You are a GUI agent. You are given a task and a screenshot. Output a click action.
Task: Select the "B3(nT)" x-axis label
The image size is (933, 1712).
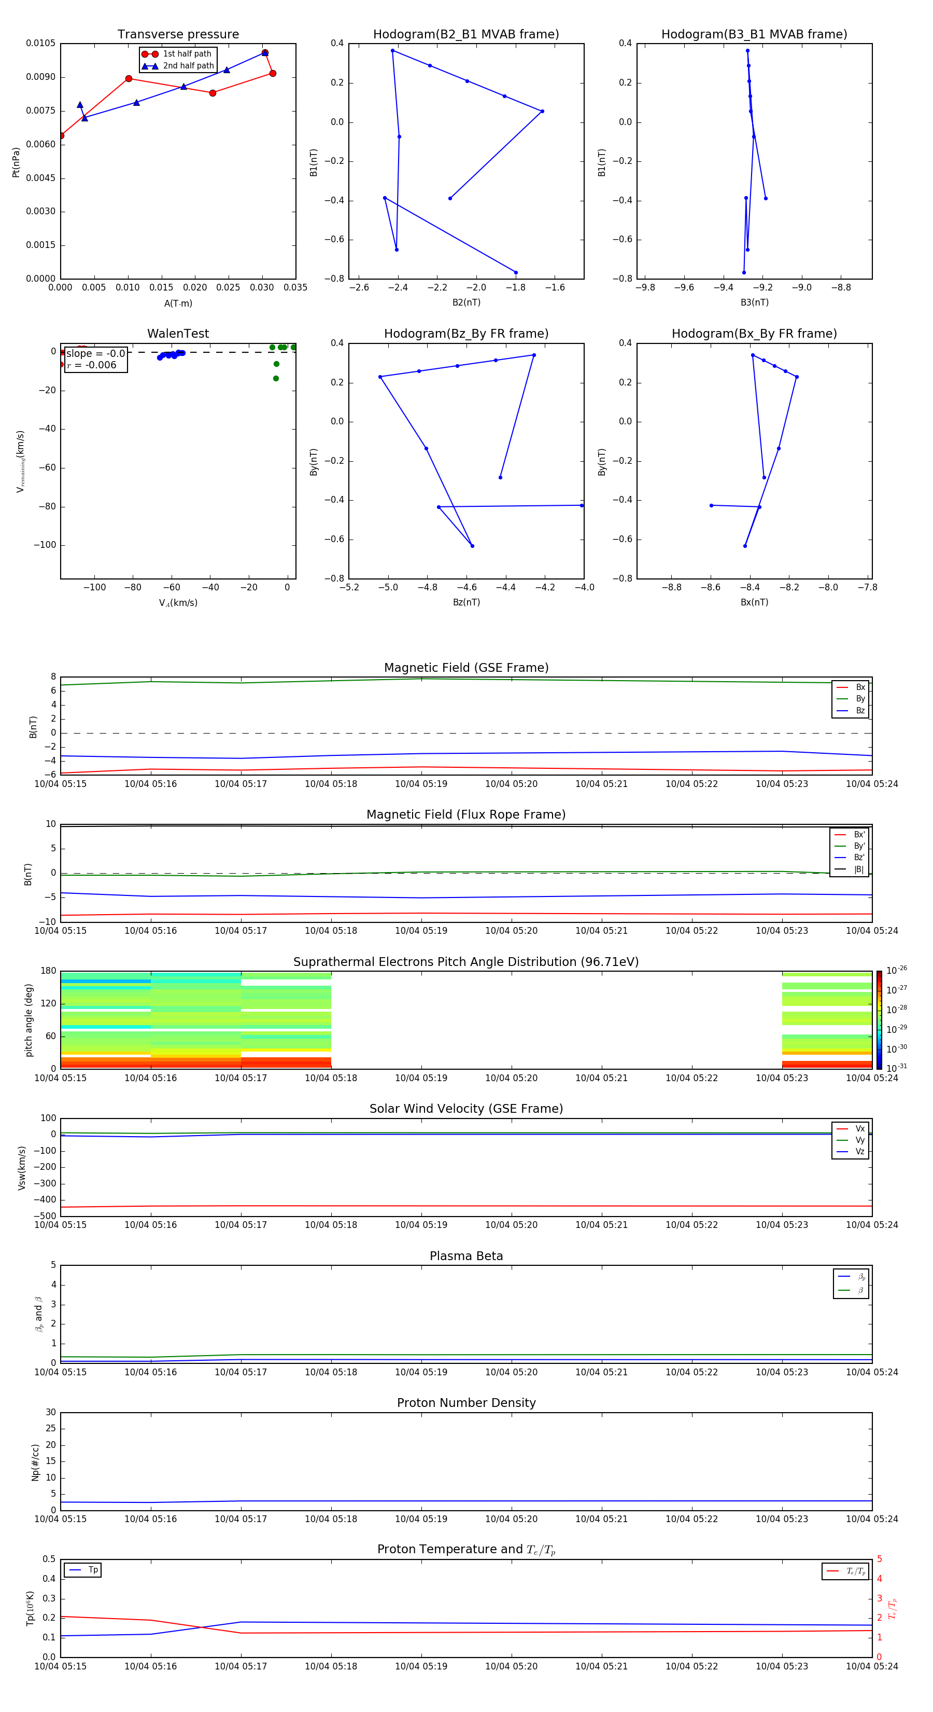click(754, 302)
